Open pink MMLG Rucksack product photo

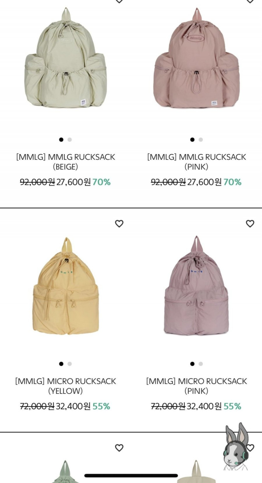click(197, 58)
